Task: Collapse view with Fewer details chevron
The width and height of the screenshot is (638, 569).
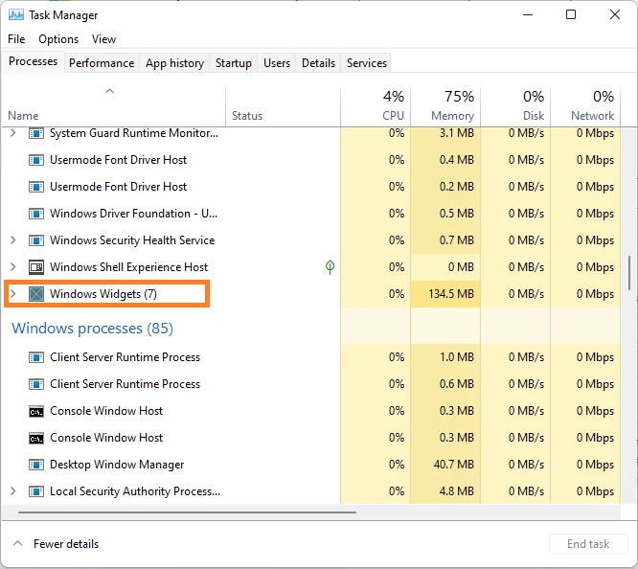Action: click(x=17, y=543)
